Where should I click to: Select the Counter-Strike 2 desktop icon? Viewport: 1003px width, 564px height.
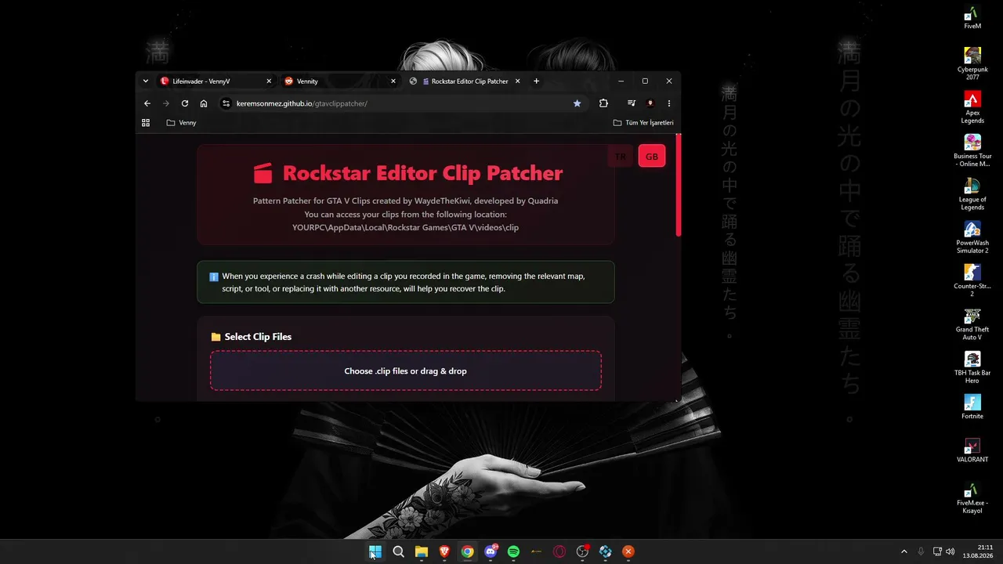[x=972, y=280]
